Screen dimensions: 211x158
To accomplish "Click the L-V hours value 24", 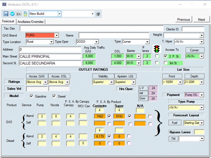I will pyautogui.click(x=153, y=88).
